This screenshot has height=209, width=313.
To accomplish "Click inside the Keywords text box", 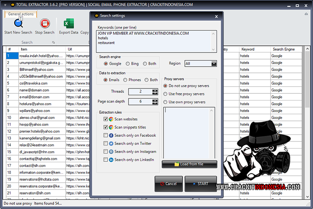I will tap(157, 41).
